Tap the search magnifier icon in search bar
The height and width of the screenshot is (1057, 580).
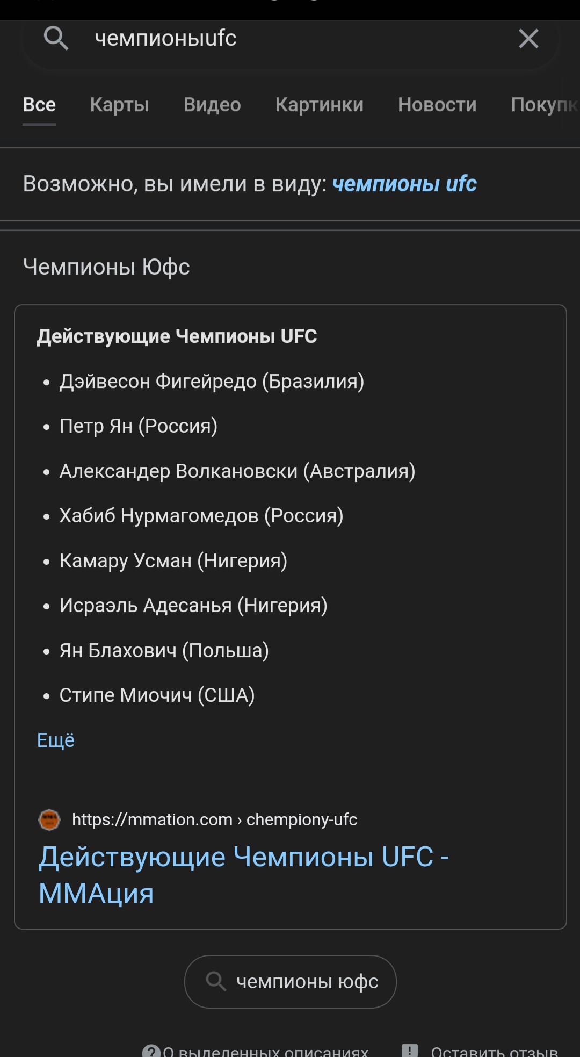(x=56, y=39)
